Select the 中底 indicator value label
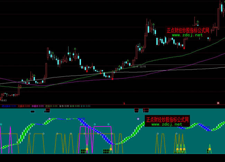This screenshot has height=162, width=225. click(37, 106)
